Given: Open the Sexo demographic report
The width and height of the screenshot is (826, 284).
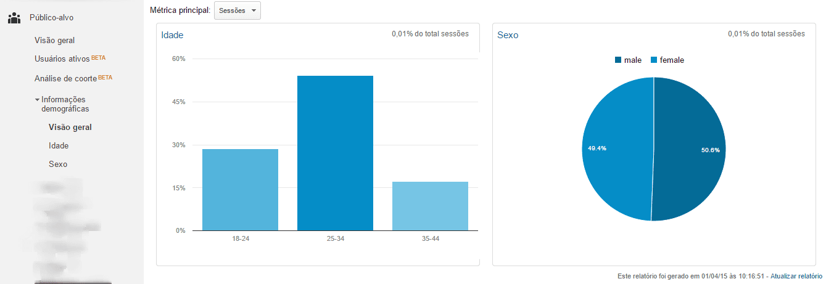Looking at the screenshot, I should tap(58, 164).
